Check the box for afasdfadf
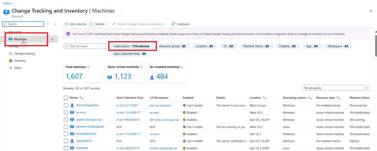This screenshot has width=377, height=151. (66, 148)
